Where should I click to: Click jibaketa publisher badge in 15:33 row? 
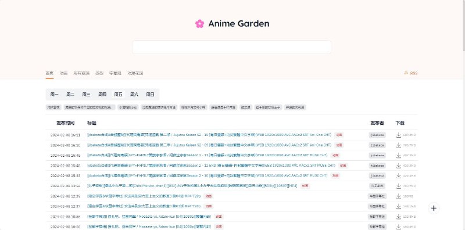377,176
